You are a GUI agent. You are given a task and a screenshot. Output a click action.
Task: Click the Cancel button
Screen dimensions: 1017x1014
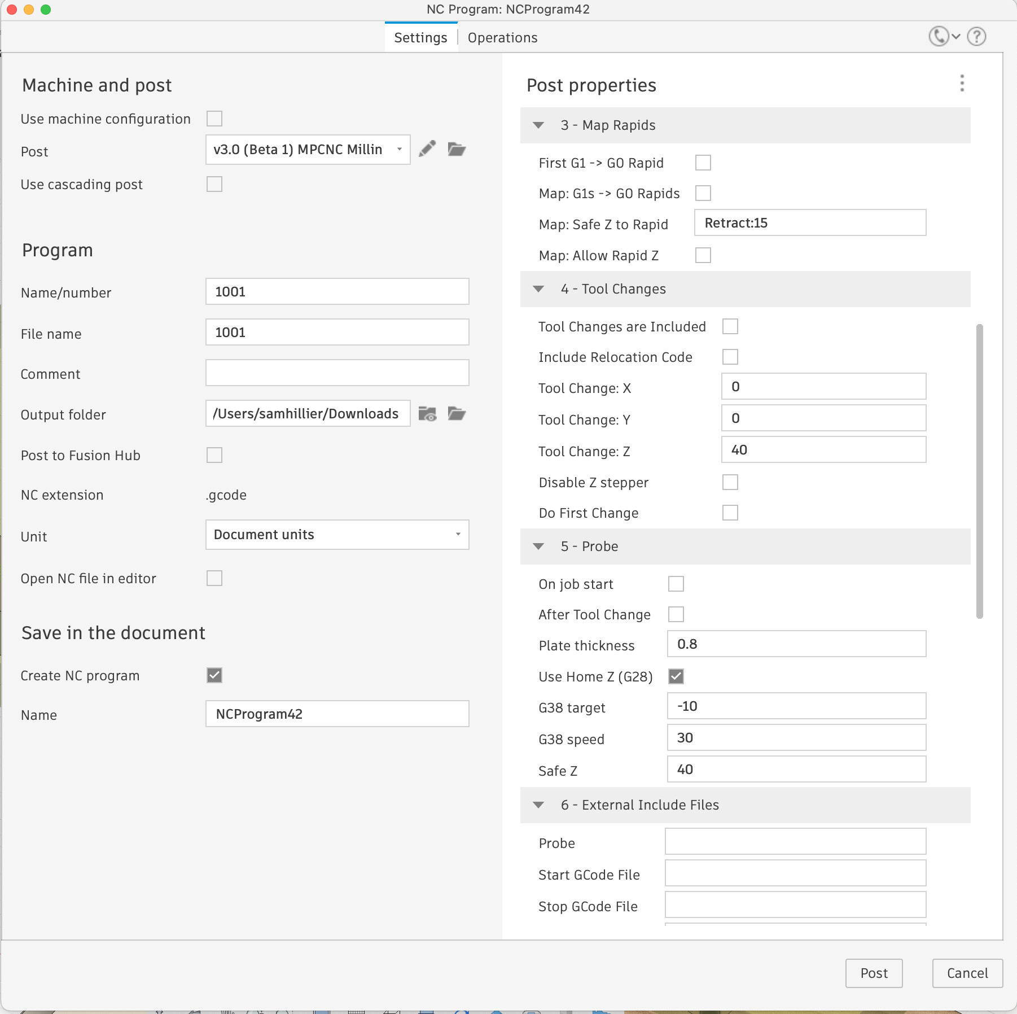pos(967,973)
